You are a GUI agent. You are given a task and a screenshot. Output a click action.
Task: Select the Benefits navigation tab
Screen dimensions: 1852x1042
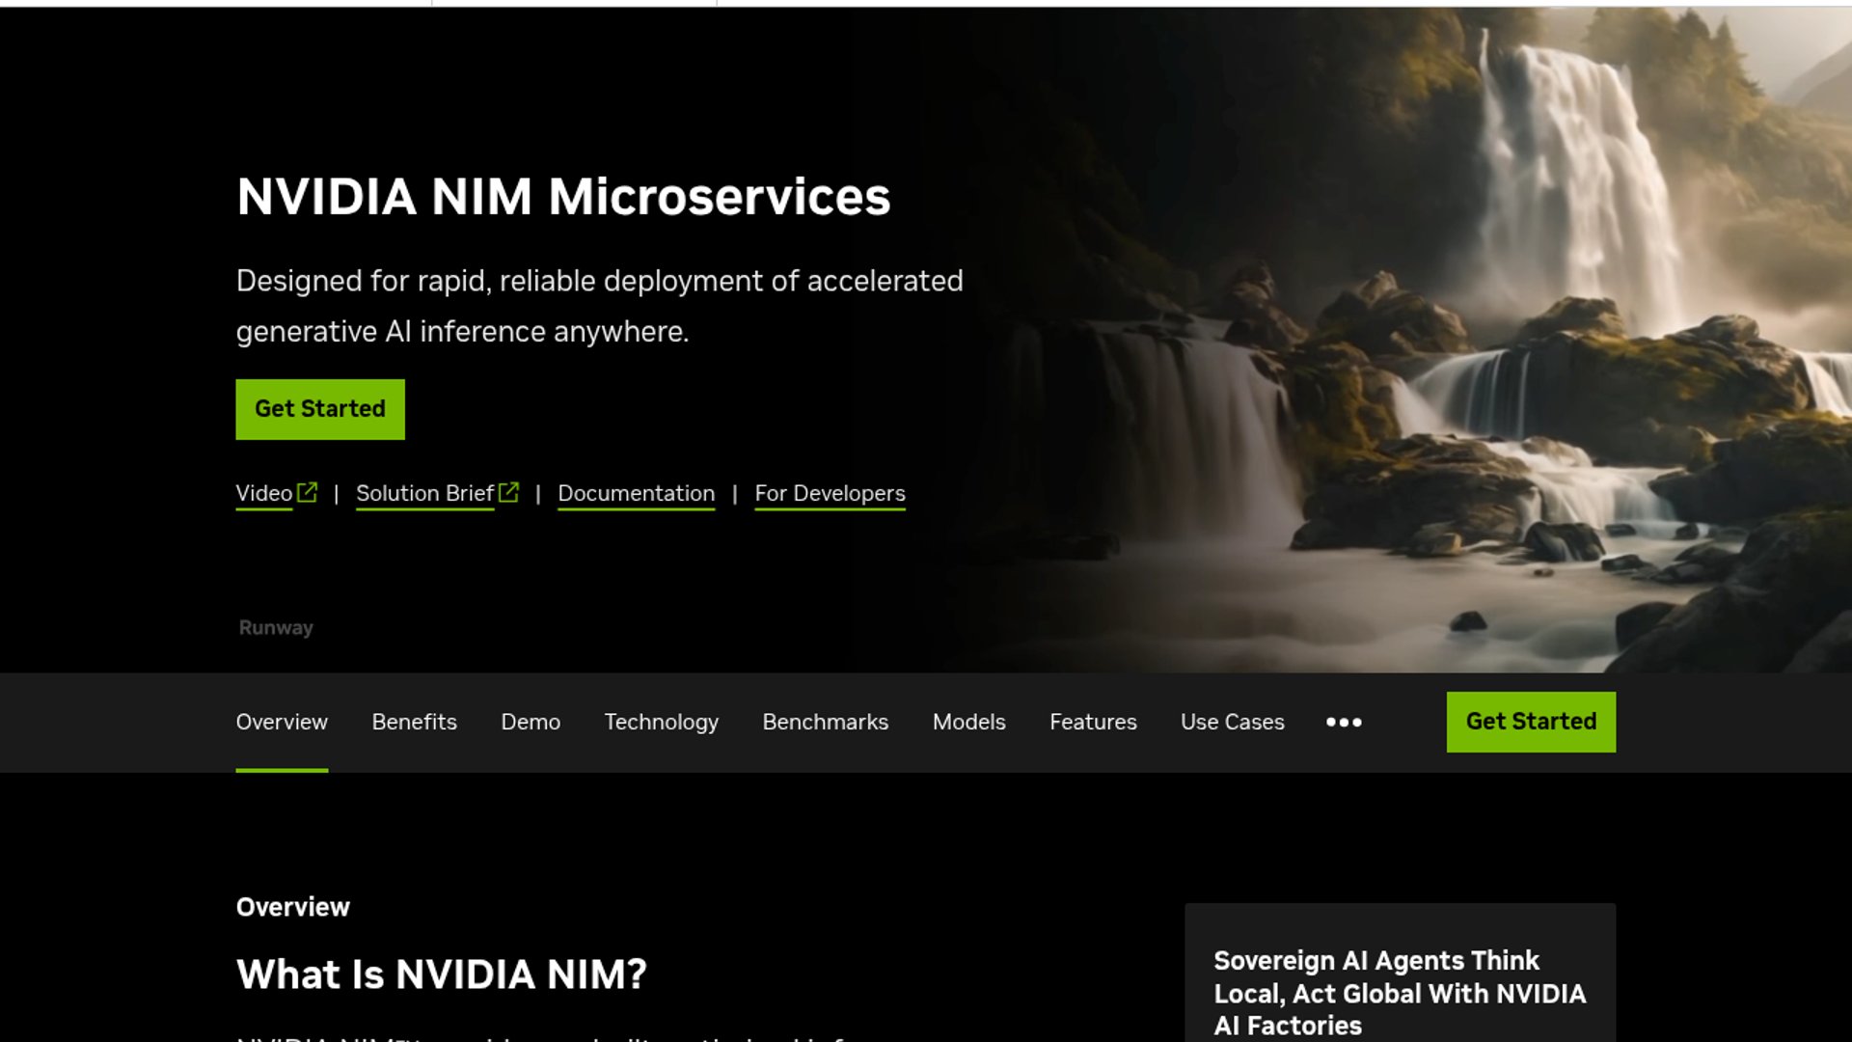click(x=414, y=722)
